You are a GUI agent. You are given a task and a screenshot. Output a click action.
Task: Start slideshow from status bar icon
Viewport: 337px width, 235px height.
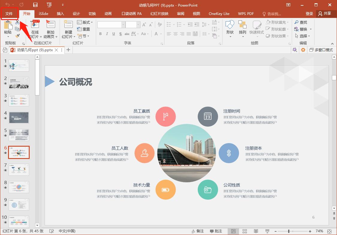tap(267, 231)
